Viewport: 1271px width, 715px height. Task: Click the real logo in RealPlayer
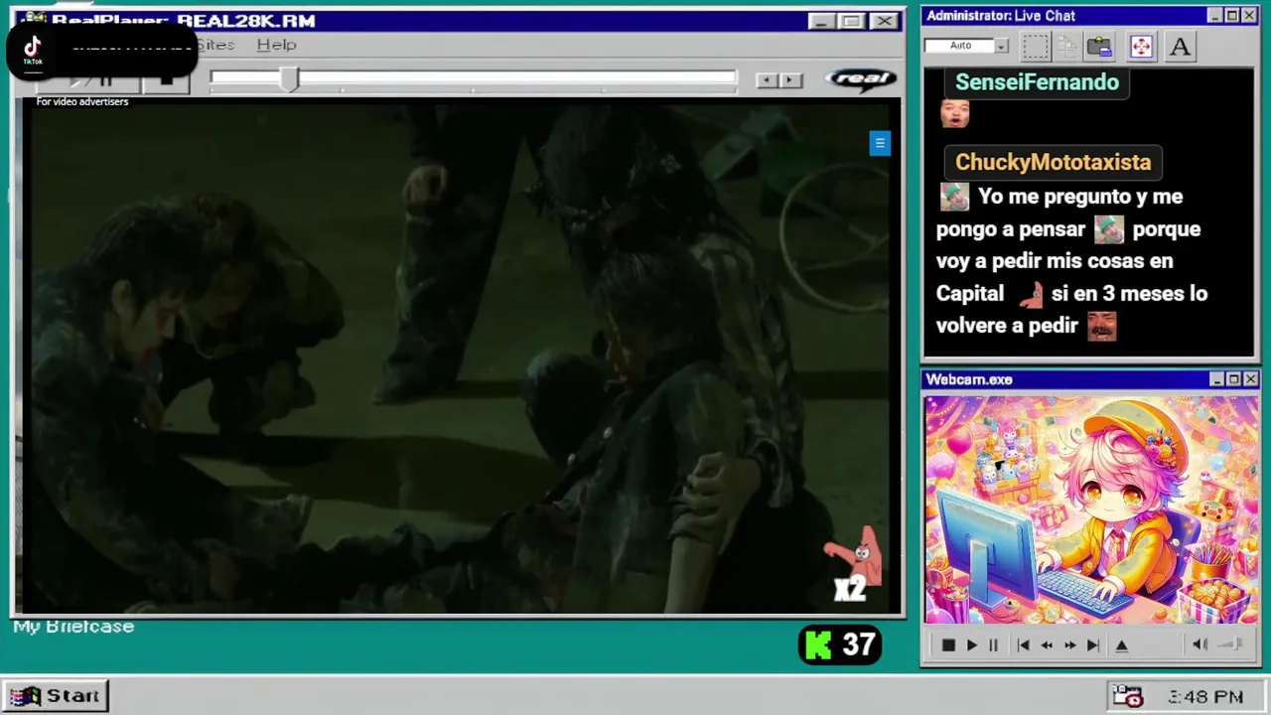coord(861,79)
